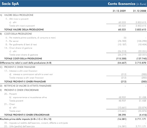
Task: Select the value (78.789) for servizi
Action: 122,41
